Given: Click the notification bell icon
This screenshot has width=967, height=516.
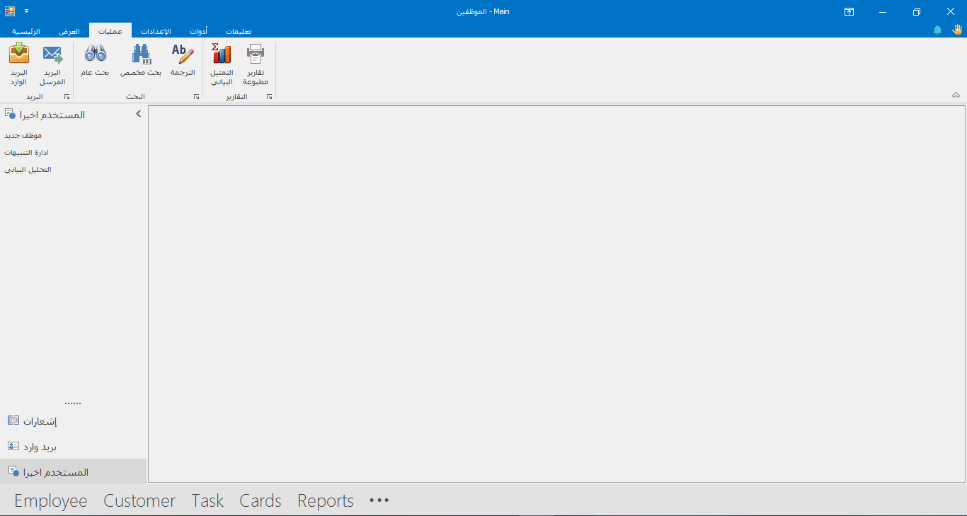Looking at the screenshot, I should click(x=937, y=30).
